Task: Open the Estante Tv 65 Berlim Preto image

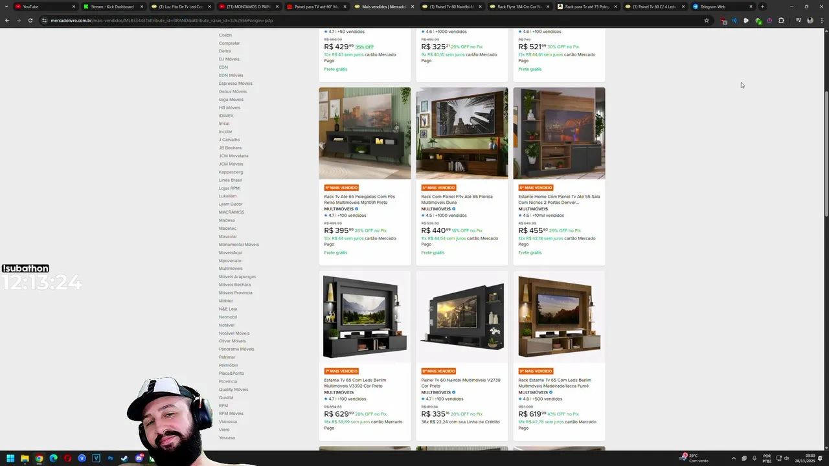Action: pos(365,317)
